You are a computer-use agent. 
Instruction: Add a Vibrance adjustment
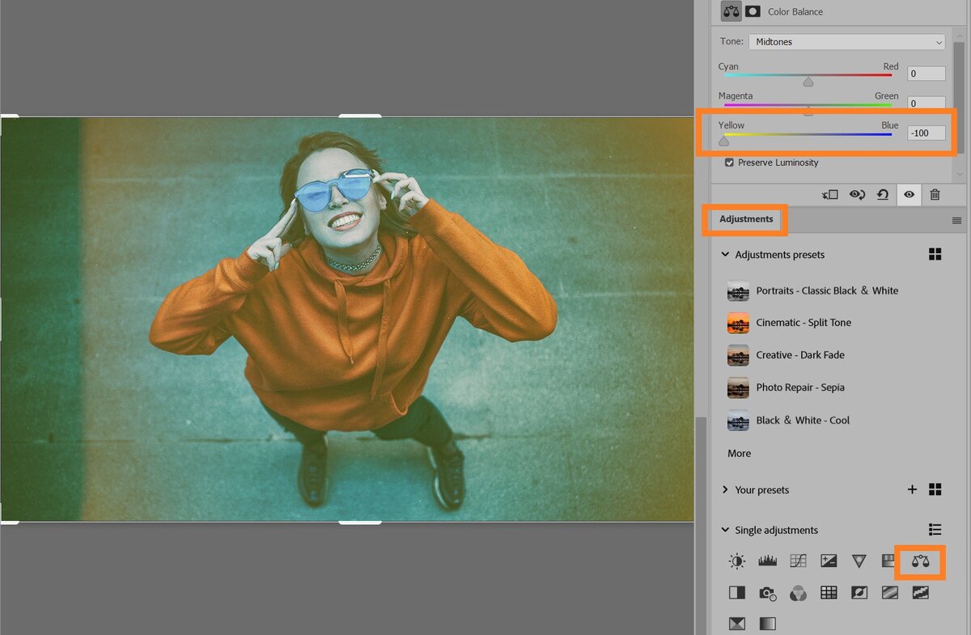coord(859,561)
